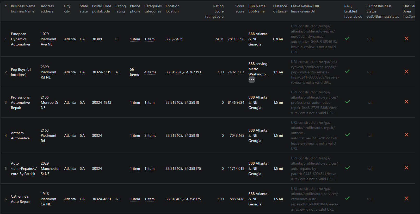Click the Leave Review URL column header
Viewport: 420px width, 214px height.
click(305, 6)
